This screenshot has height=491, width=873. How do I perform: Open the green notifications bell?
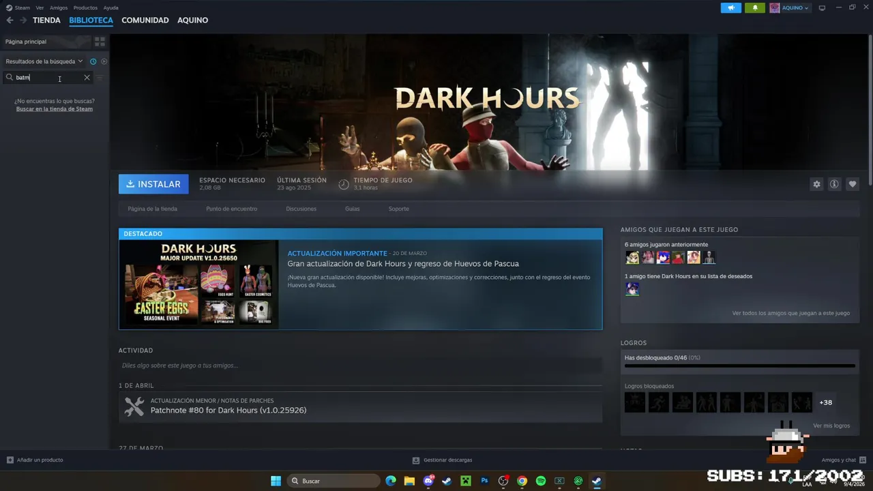[x=755, y=8]
